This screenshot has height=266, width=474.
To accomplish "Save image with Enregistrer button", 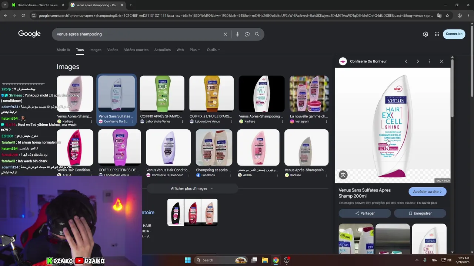I will point(420,213).
